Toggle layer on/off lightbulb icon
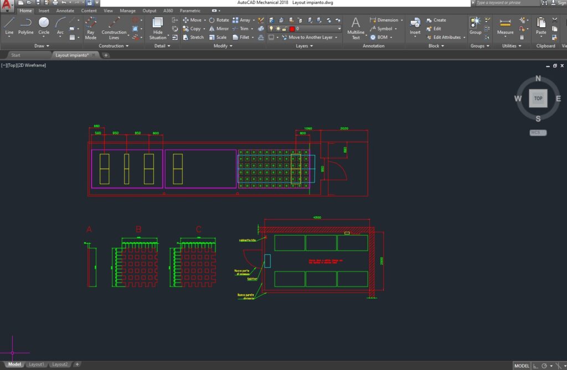Screen dimensions: 567x370 (271, 29)
